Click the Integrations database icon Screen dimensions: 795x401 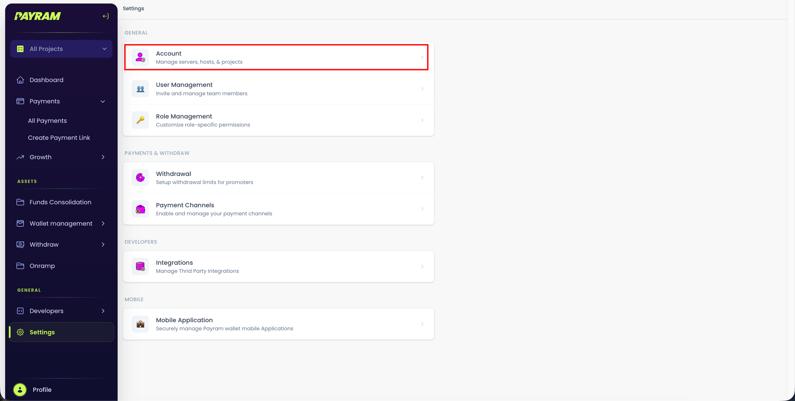(x=140, y=266)
